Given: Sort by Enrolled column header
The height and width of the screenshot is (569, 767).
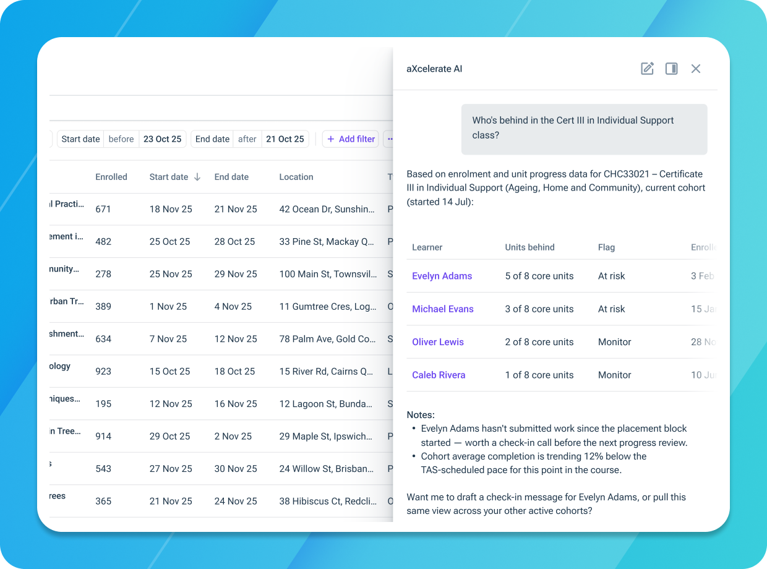Looking at the screenshot, I should click(x=111, y=177).
